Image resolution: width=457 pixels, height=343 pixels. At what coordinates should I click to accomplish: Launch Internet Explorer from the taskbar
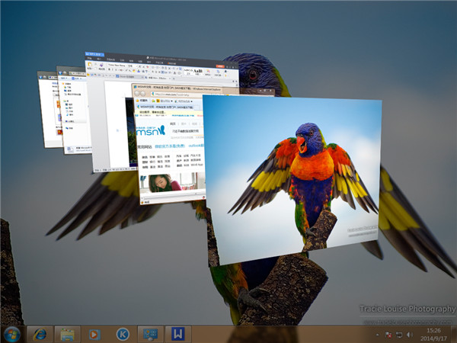39,334
